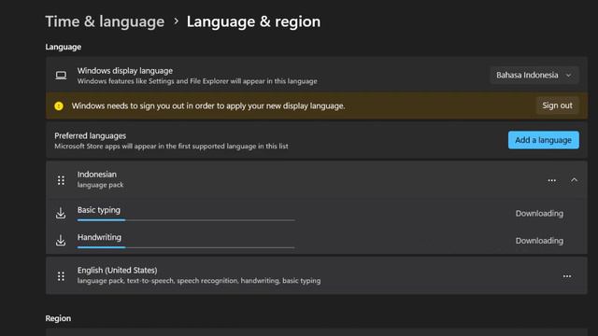Click the Basic typing download icon

coord(61,213)
